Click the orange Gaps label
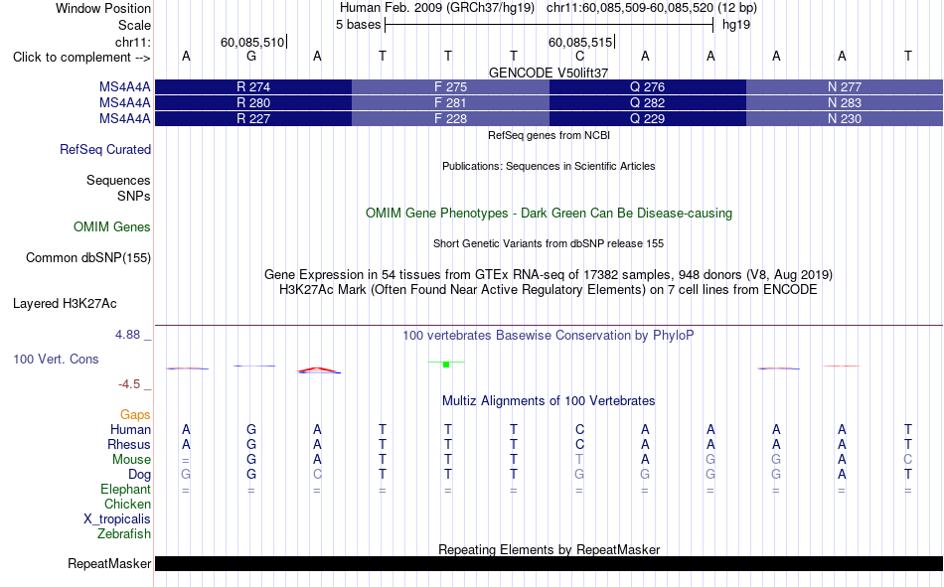This screenshot has height=587, width=944. (x=135, y=414)
